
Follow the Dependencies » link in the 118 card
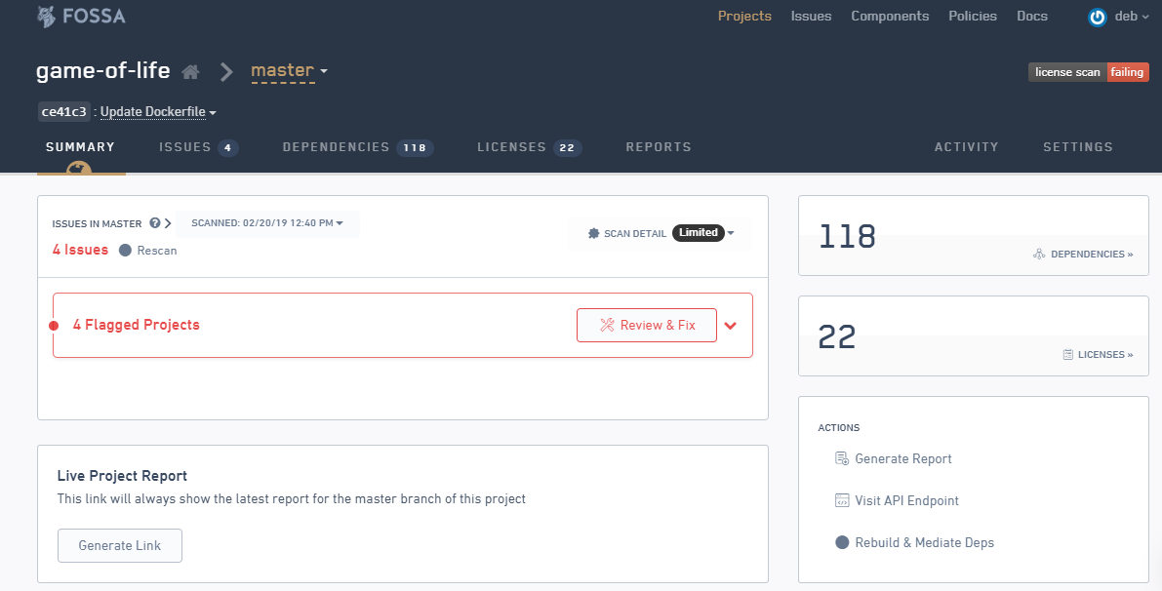click(x=1083, y=254)
